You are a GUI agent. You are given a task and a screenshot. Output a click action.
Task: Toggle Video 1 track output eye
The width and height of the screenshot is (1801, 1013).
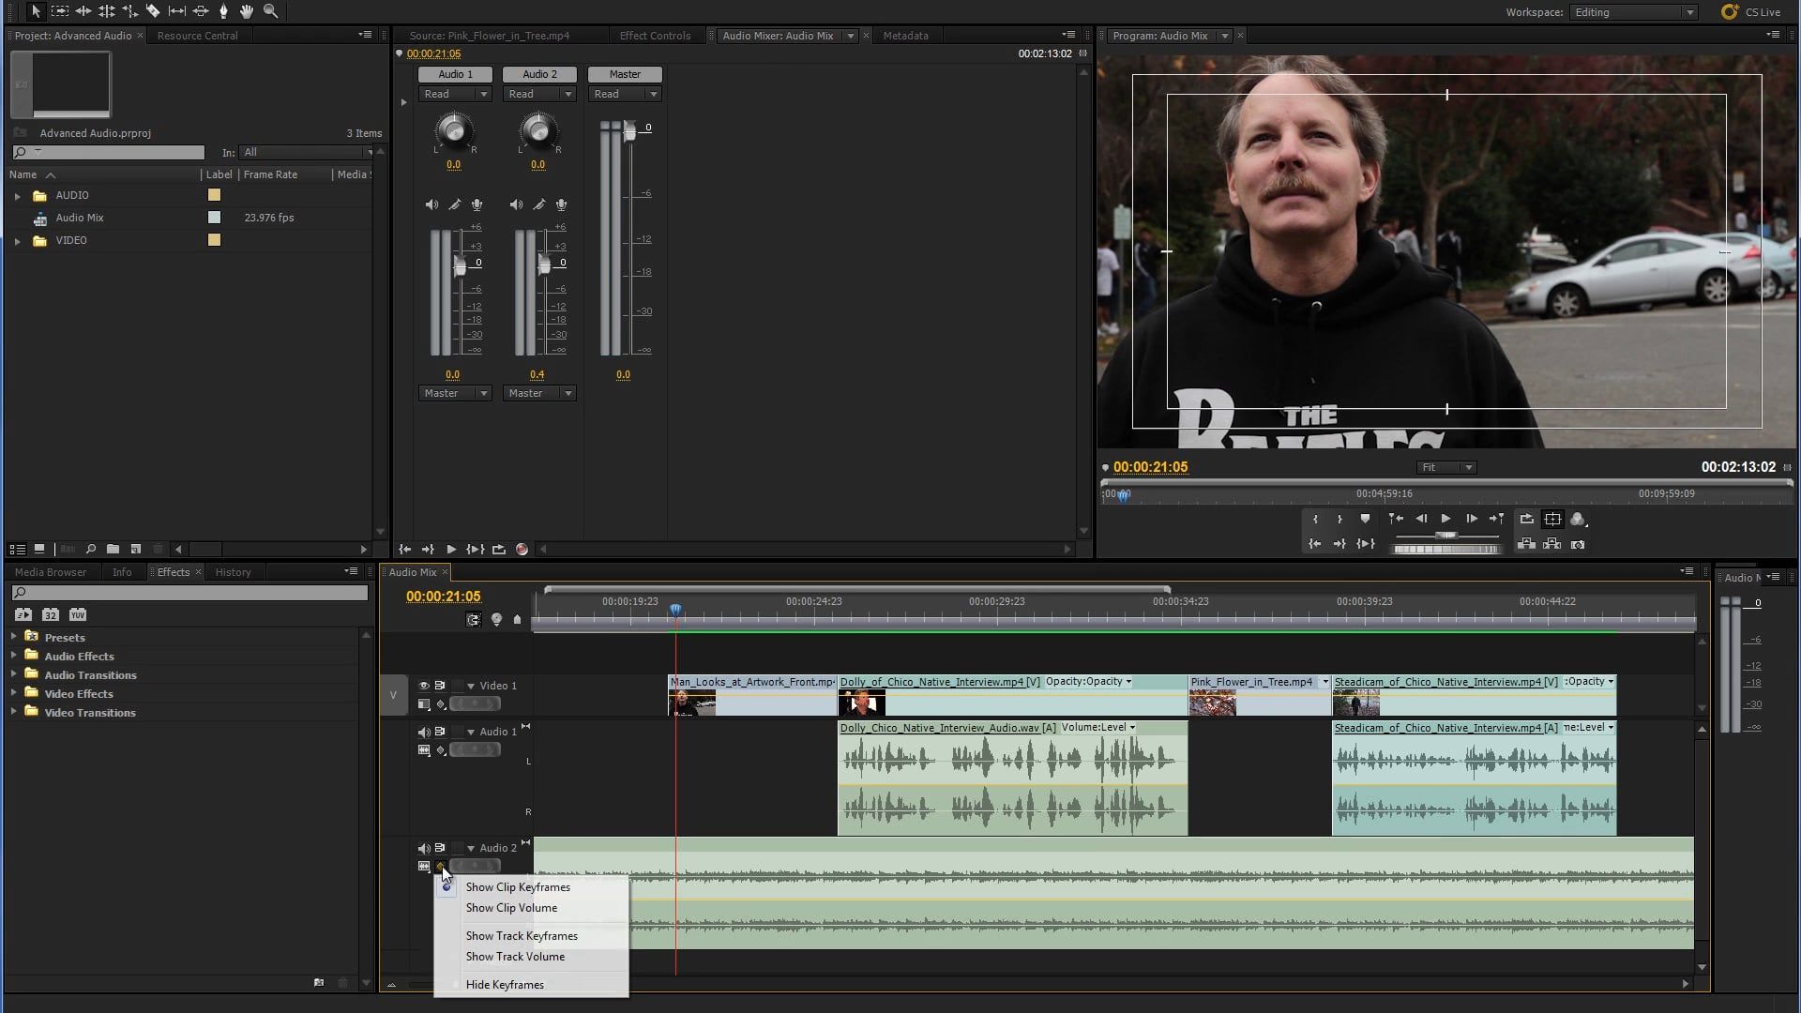click(x=424, y=686)
